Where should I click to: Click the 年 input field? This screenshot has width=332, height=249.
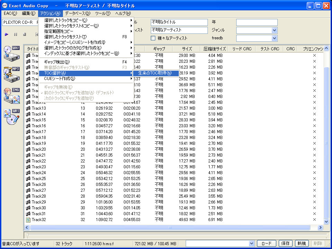tap(257, 22)
